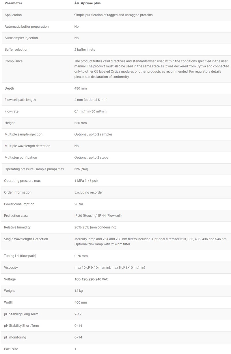Viewport: 231px width, 354px height.
Task: Click the ÄKTAprime plus column header
Action: [x=87, y=3]
